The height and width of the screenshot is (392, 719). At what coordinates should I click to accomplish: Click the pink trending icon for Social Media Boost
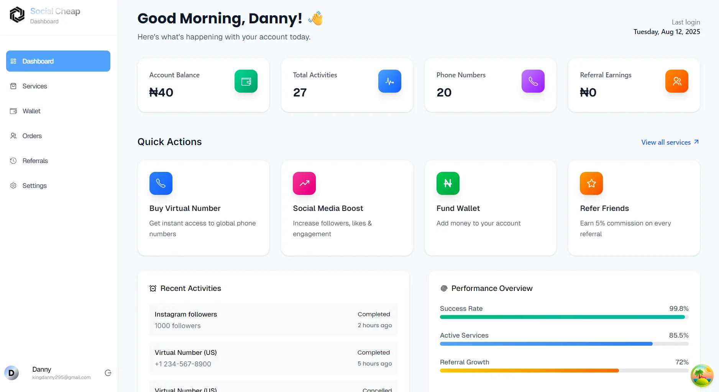point(304,183)
